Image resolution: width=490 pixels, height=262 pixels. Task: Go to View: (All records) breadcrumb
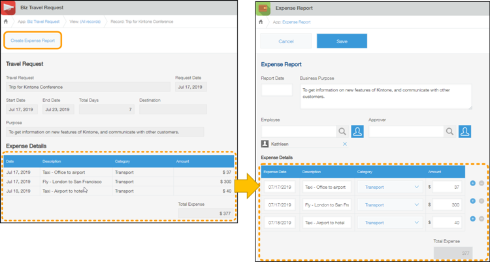point(85,22)
